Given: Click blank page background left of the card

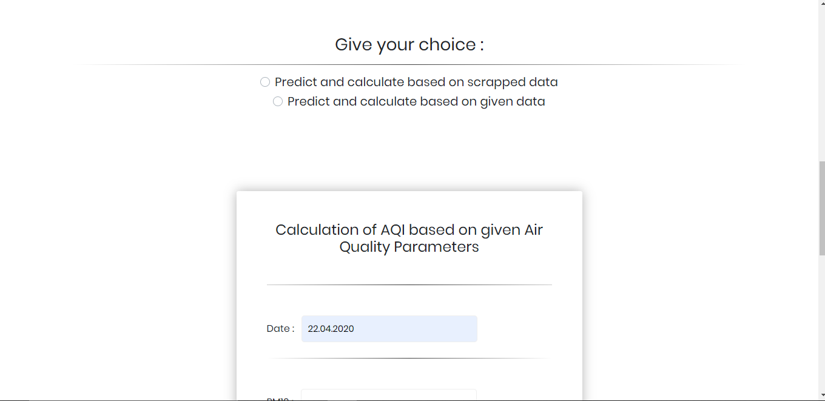Looking at the screenshot, I should (121, 273).
